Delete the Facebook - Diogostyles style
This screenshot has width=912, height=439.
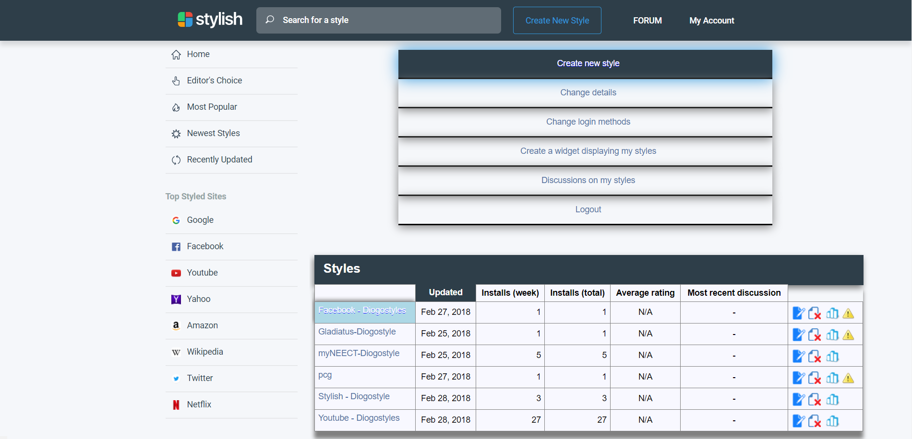[x=815, y=313]
